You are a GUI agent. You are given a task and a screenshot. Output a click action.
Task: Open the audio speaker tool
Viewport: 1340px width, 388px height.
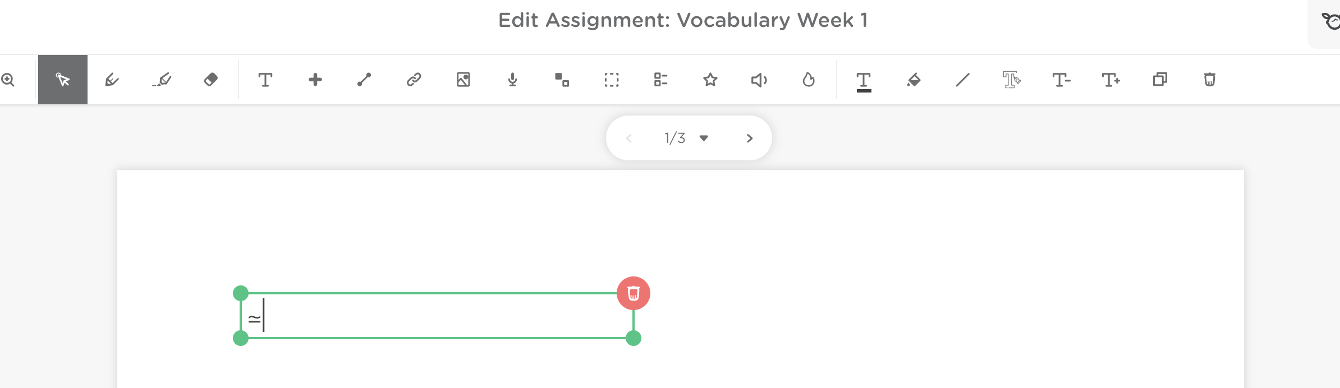point(759,80)
